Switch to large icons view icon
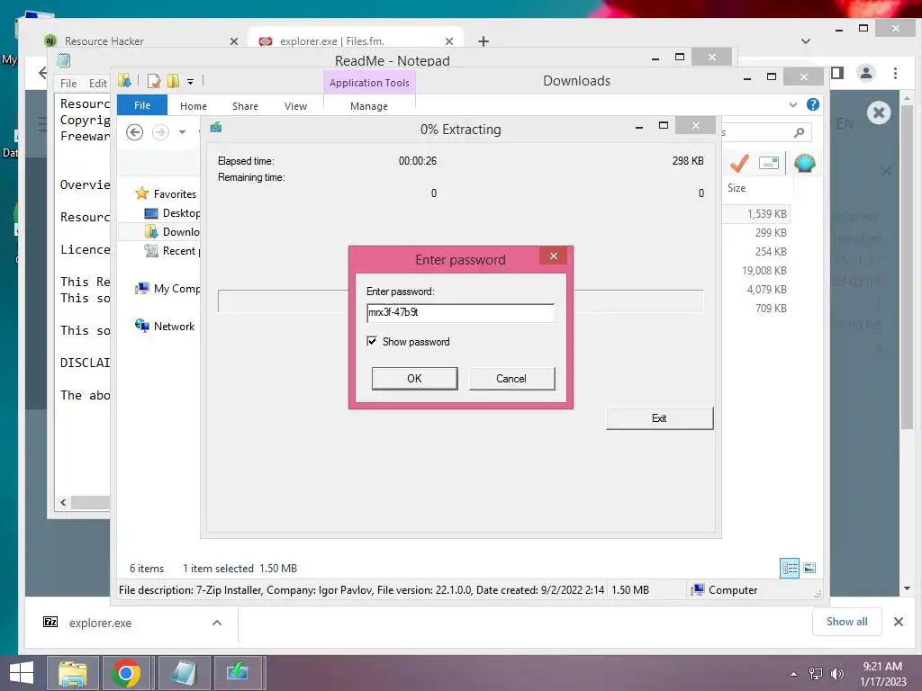This screenshot has height=691, width=922. pos(809,568)
